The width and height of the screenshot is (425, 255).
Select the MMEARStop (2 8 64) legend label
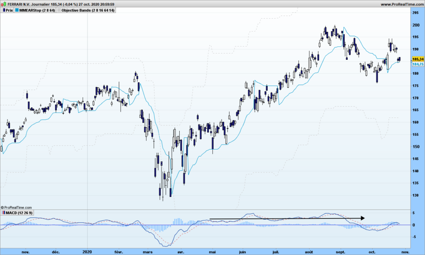coord(37,10)
